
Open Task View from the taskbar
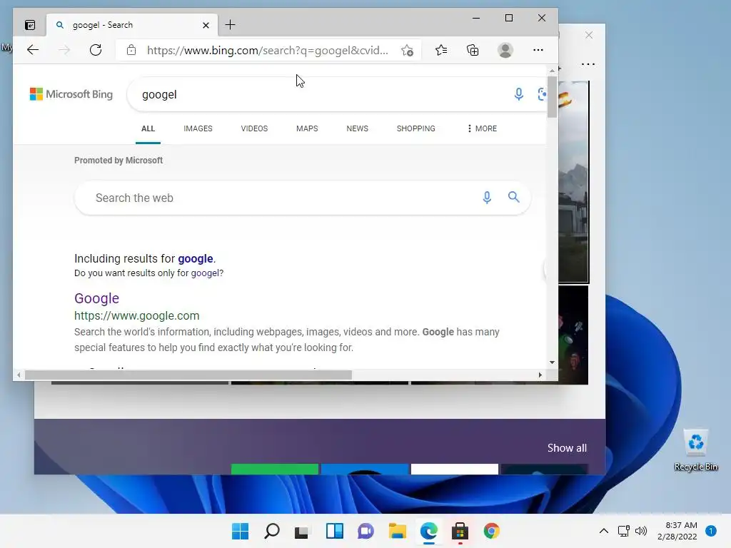(x=302, y=531)
